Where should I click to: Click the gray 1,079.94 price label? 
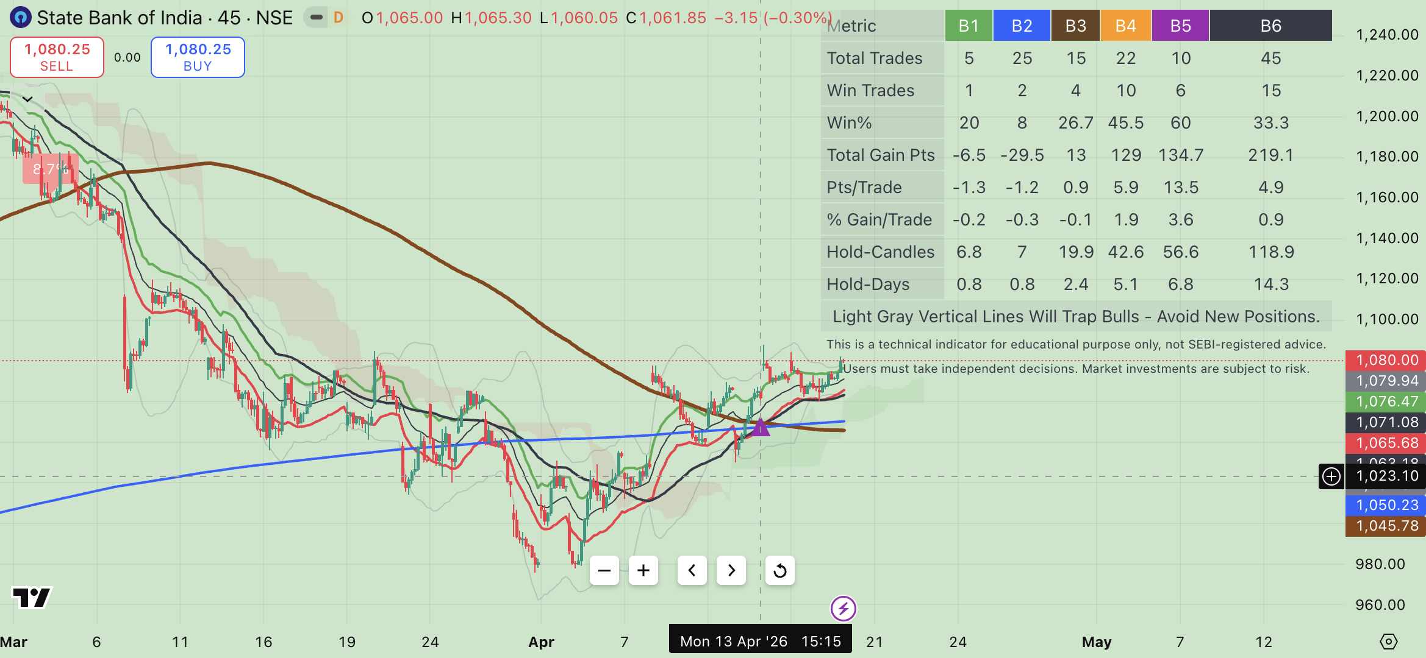point(1386,381)
